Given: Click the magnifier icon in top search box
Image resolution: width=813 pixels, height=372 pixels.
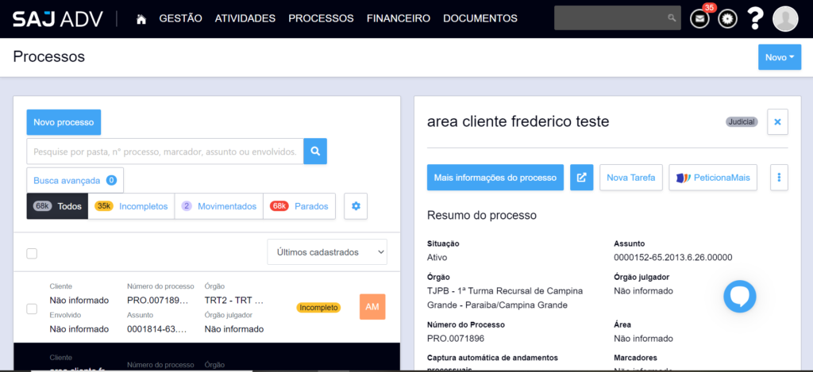Looking at the screenshot, I should 672,18.
